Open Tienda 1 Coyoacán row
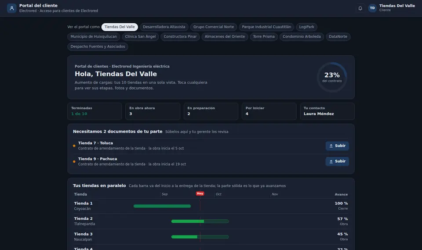This screenshot has width=422, height=250. [211, 206]
